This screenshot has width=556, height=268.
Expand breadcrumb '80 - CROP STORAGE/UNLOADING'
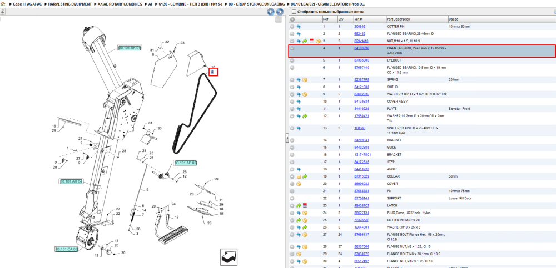[256, 4]
